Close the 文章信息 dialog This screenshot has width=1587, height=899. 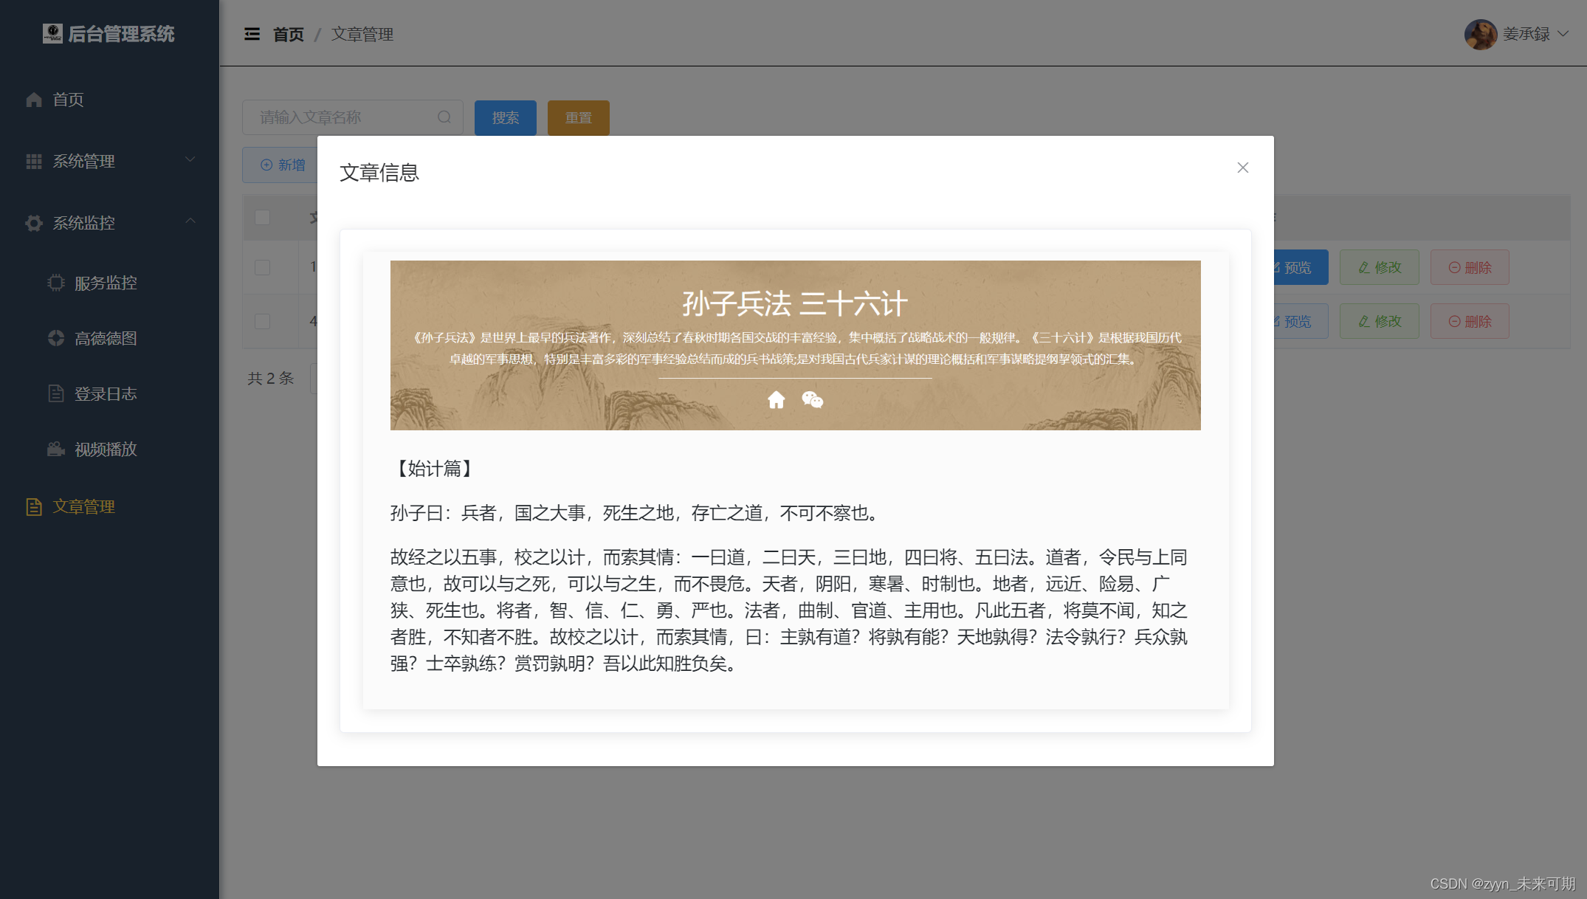point(1242,168)
